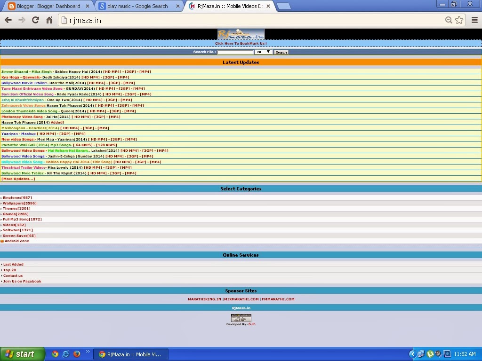
Task: Switch to play music Google Search tab
Action: point(138,6)
